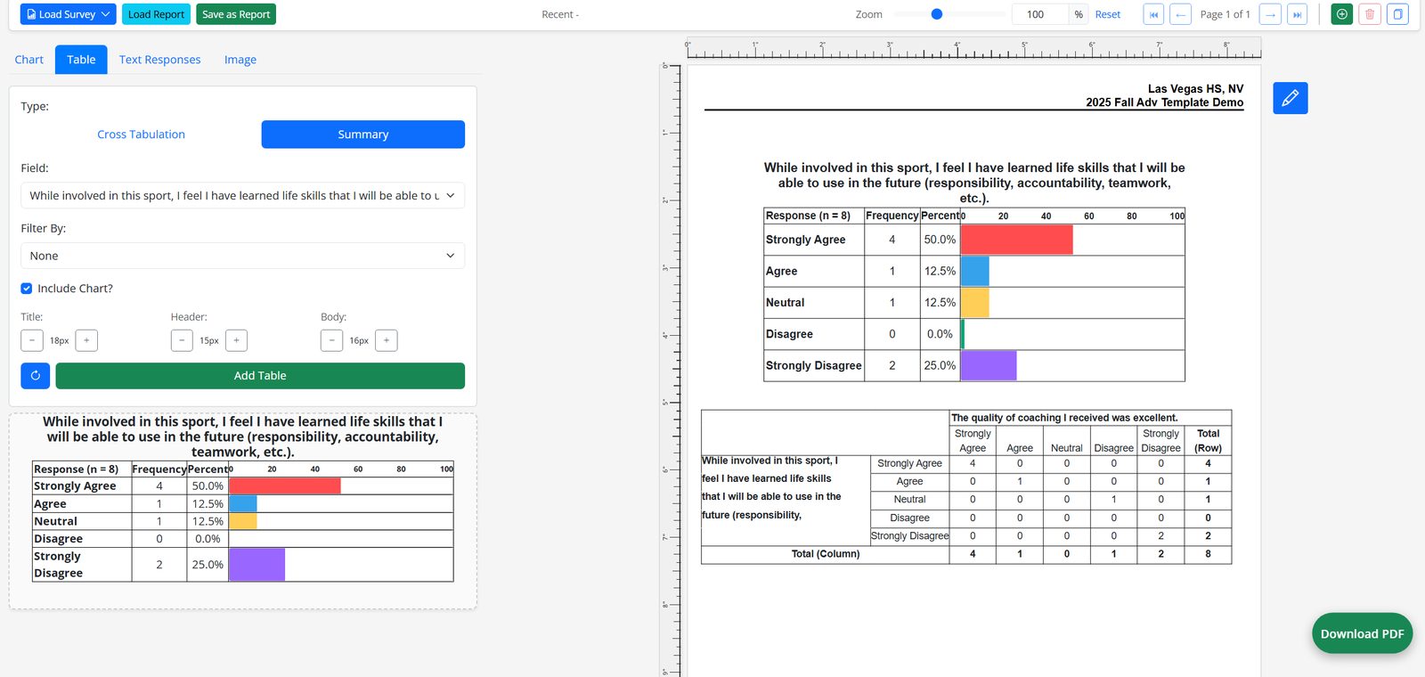The image size is (1425, 677).
Task: Click Save as Report button
Action: [236, 14]
